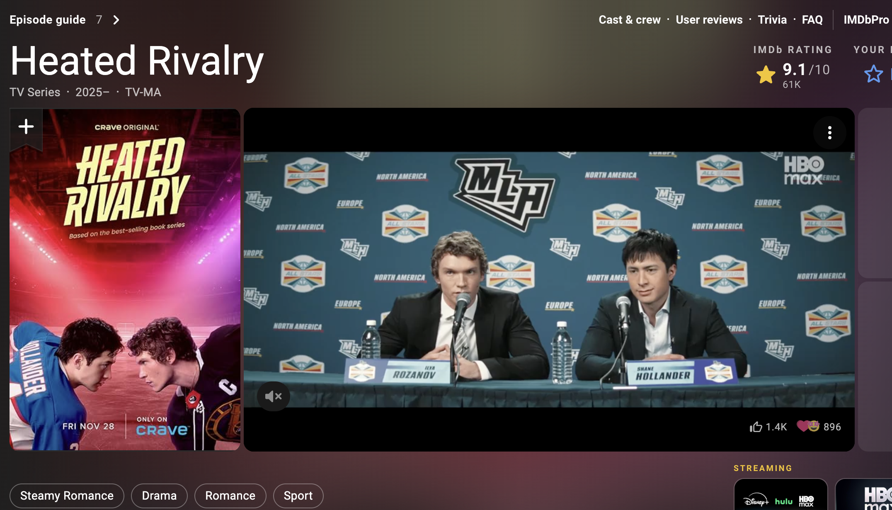892x510 pixels.
Task: Open the Trivia page
Action: [772, 20]
